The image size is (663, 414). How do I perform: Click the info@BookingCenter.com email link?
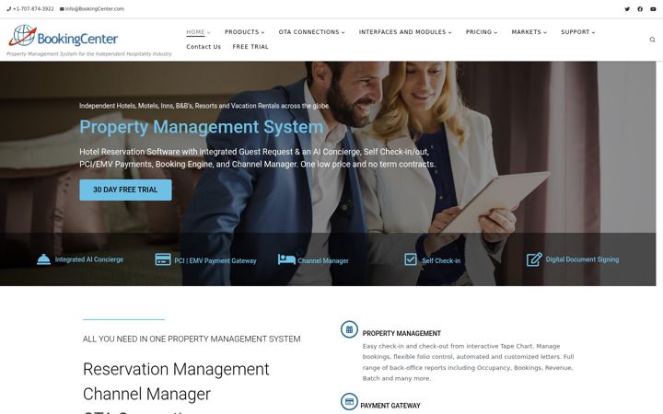point(95,9)
